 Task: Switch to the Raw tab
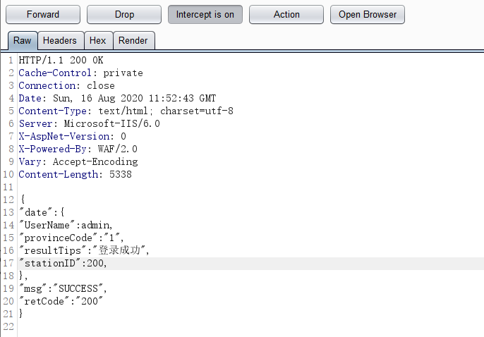[22, 41]
